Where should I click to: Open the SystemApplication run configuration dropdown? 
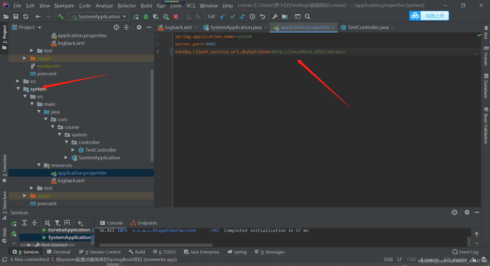(99, 17)
